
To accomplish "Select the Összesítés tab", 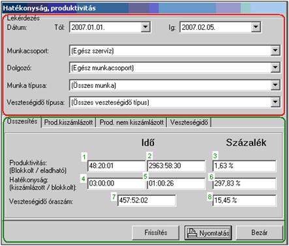I will coord(22,122).
